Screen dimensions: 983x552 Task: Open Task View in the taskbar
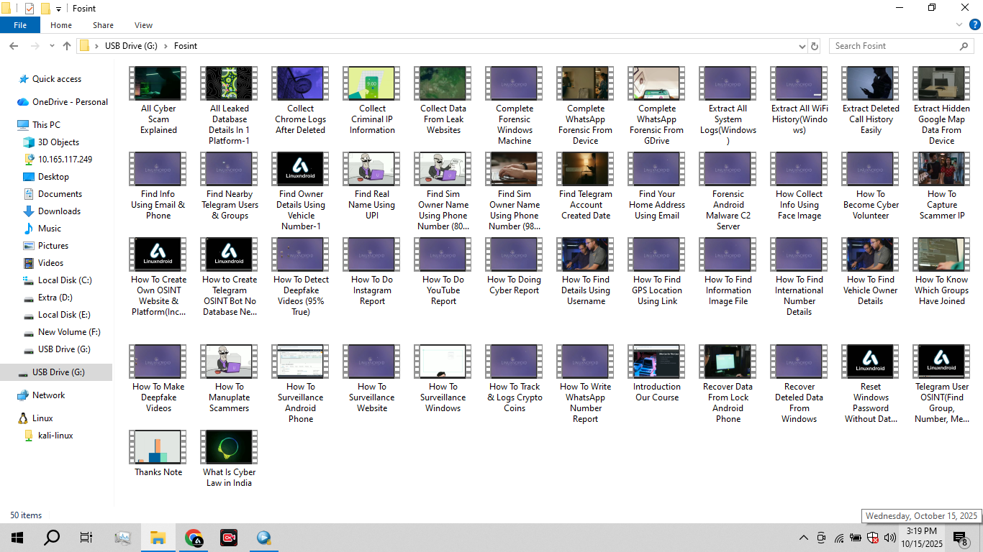pos(86,538)
